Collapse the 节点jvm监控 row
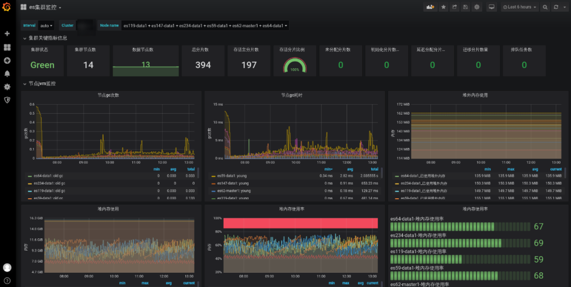This screenshot has width=571, height=287. [42, 84]
